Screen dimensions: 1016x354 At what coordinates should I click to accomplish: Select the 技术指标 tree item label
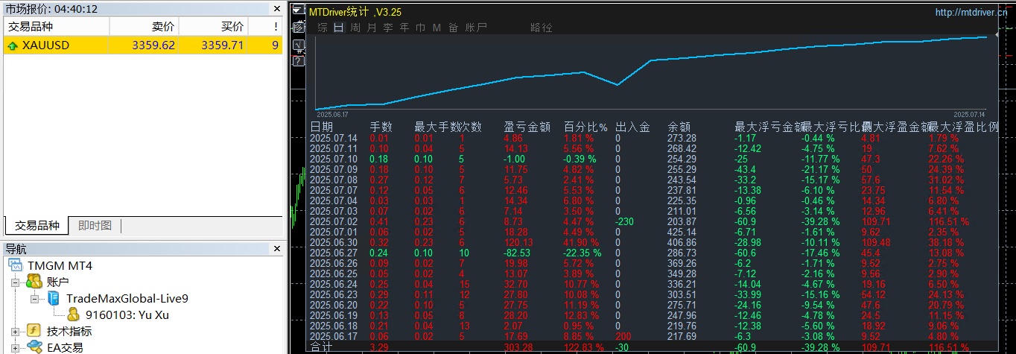[x=69, y=331]
